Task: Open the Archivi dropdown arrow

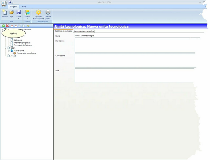Action: [x=27, y=18]
